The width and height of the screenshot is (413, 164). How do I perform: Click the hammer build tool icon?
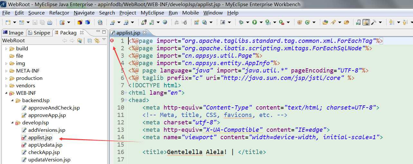373,22
